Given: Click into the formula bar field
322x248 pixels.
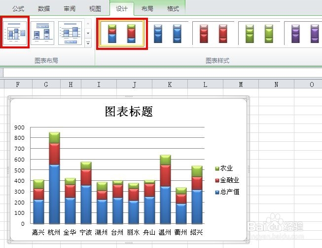Looking at the screenshot, I should [162, 73].
